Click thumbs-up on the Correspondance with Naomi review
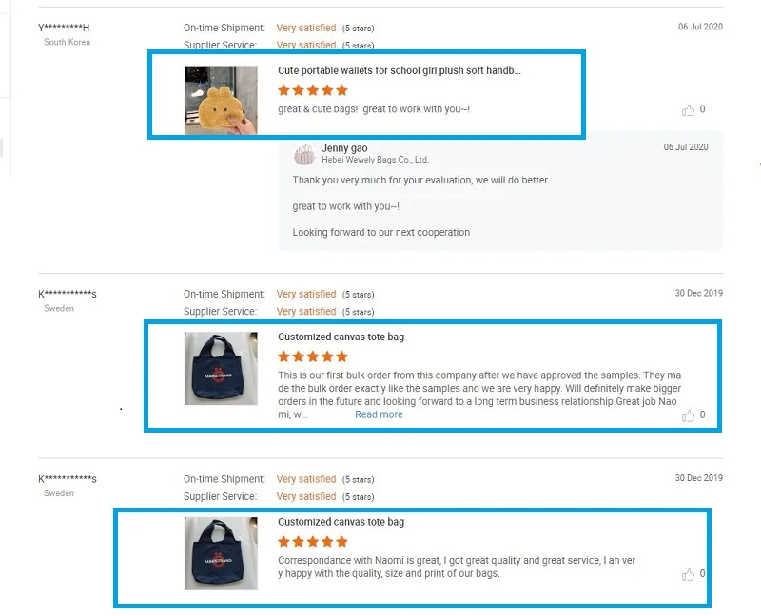The image size is (761, 616). 688,574
